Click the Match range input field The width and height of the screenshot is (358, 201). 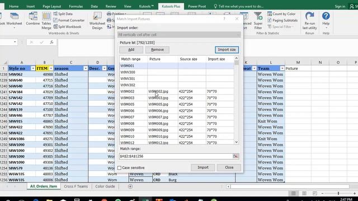[x=176, y=156]
